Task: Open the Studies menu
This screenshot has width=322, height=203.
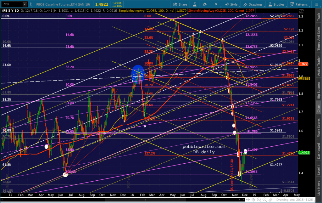Action: coord(276,4)
